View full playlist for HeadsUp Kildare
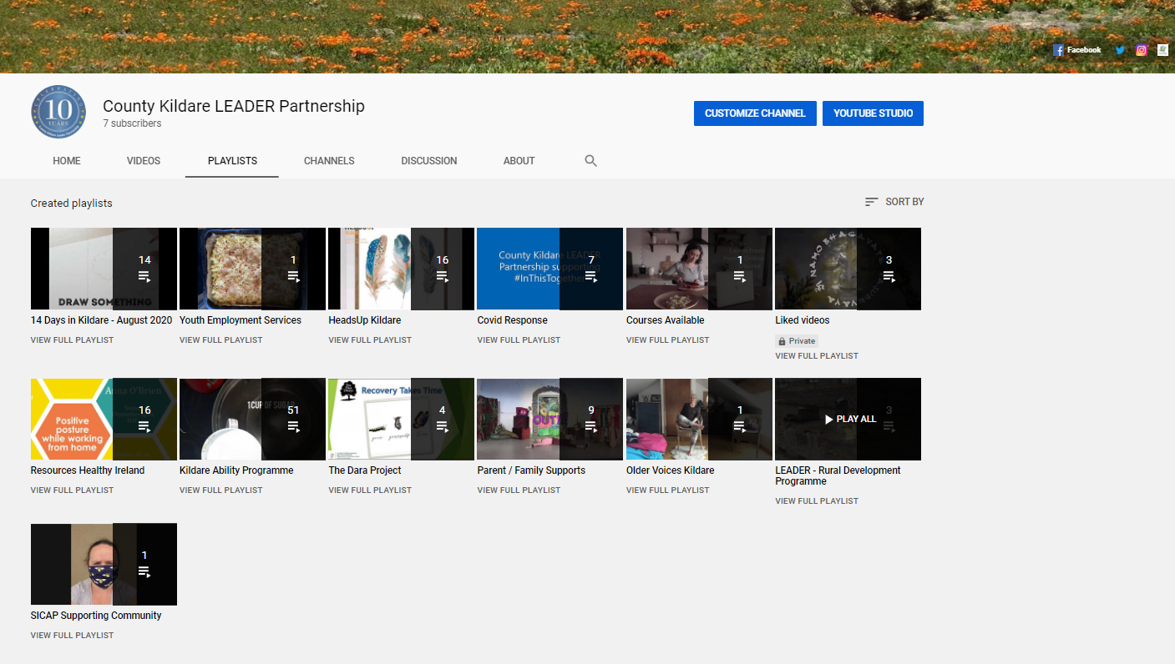Screen dimensions: 1175x664 (x=370, y=340)
